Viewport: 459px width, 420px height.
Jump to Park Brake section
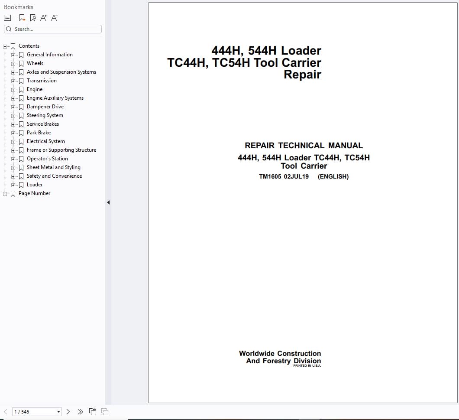click(x=39, y=133)
